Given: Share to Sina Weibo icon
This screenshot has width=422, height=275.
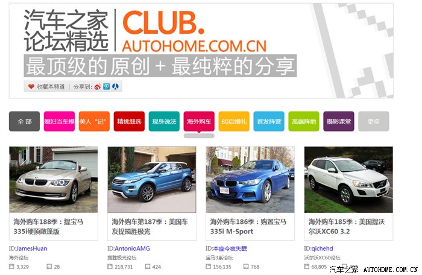Looking at the screenshot, I should pyautogui.click(x=98, y=86).
